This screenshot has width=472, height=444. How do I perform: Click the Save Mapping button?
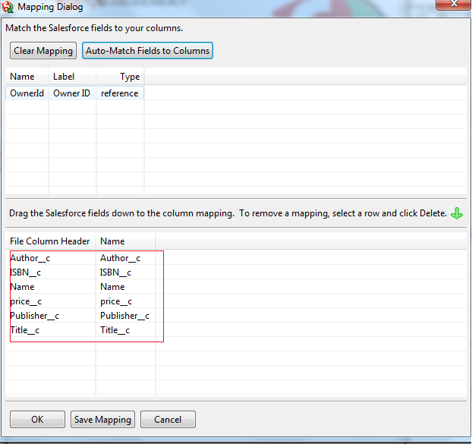click(102, 419)
